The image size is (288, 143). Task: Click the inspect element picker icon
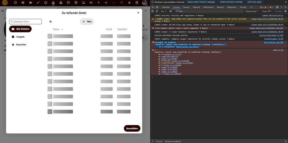pyautogui.click(x=153, y=7)
